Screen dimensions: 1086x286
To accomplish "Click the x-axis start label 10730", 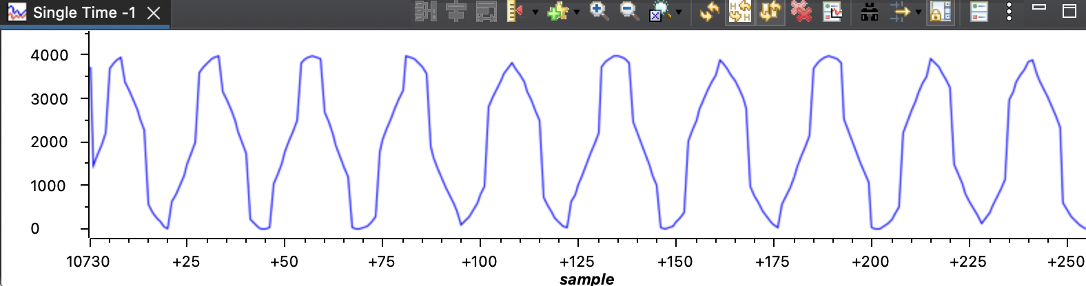I will click(x=88, y=261).
